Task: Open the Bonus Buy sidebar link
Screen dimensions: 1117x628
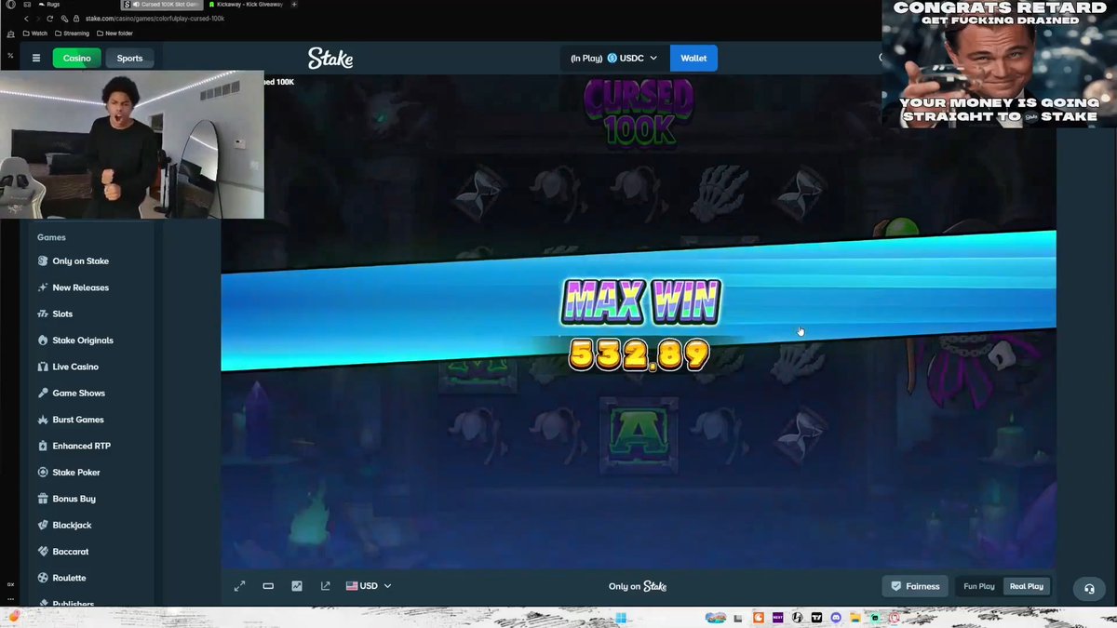Action: pos(74,499)
